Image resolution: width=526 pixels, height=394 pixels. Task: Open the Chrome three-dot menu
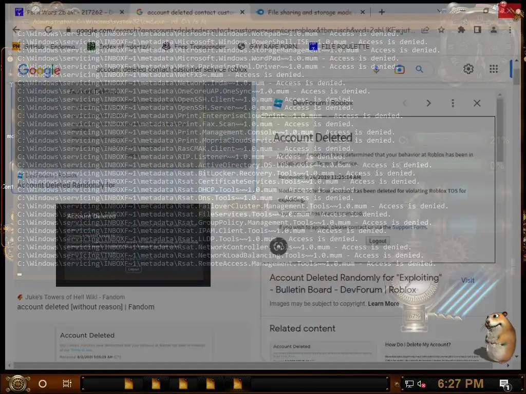click(510, 30)
